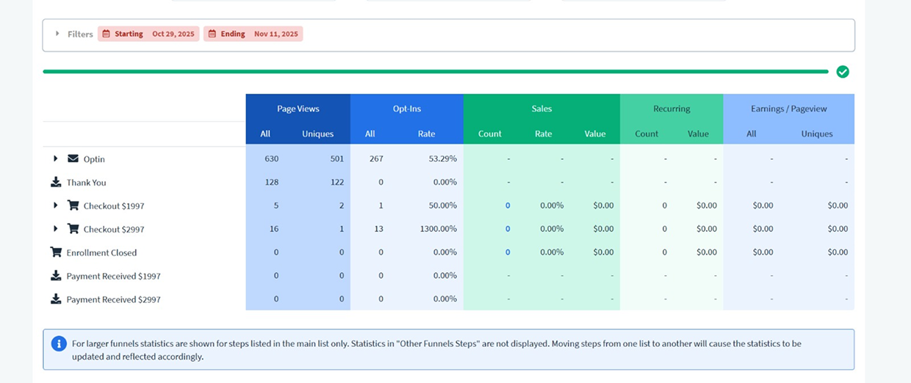Image resolution: width=911 pixels, height=383 pixels.
Task: Click the download icon beside Thank You
Action: 56,182
